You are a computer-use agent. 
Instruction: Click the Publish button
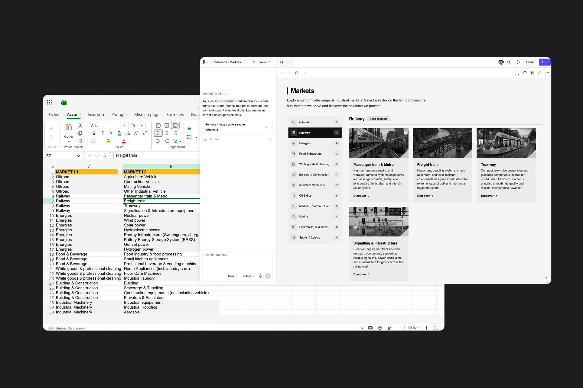click(x=530, y=62)
